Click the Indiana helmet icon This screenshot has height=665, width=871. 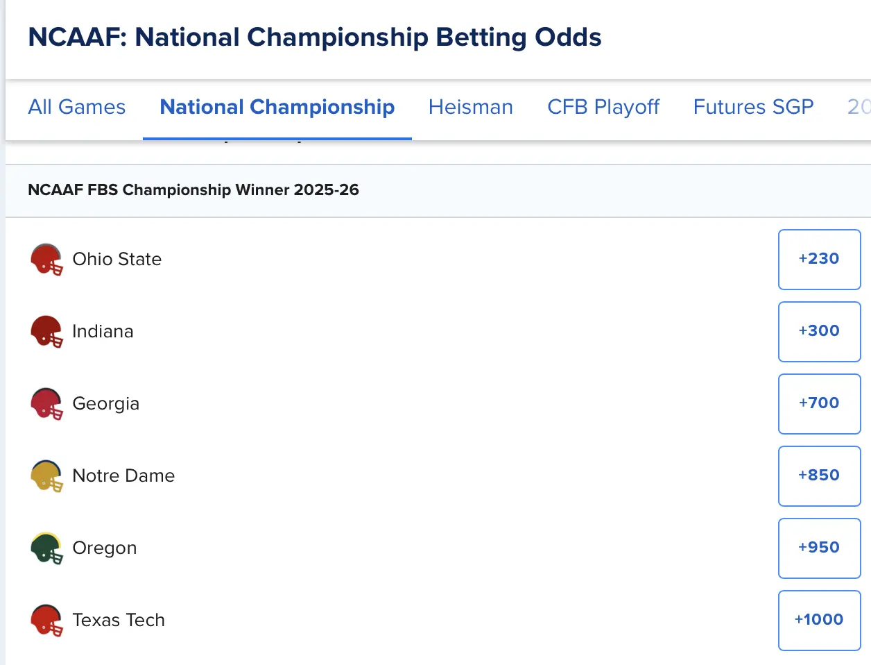46,331
